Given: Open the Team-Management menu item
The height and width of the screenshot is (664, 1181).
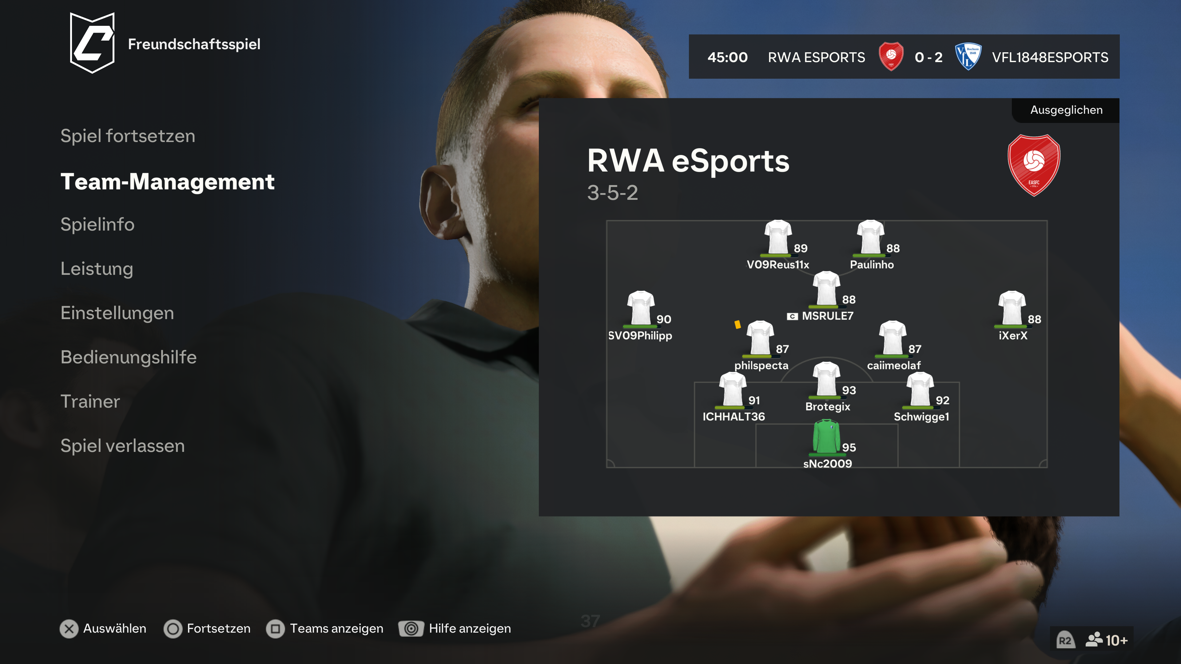Looking at the screenshot, I should (x=167, y=181).
